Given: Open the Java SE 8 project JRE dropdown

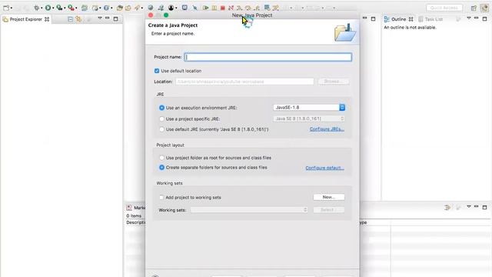Looking at the screenshot, I should [x=309, y=118].
